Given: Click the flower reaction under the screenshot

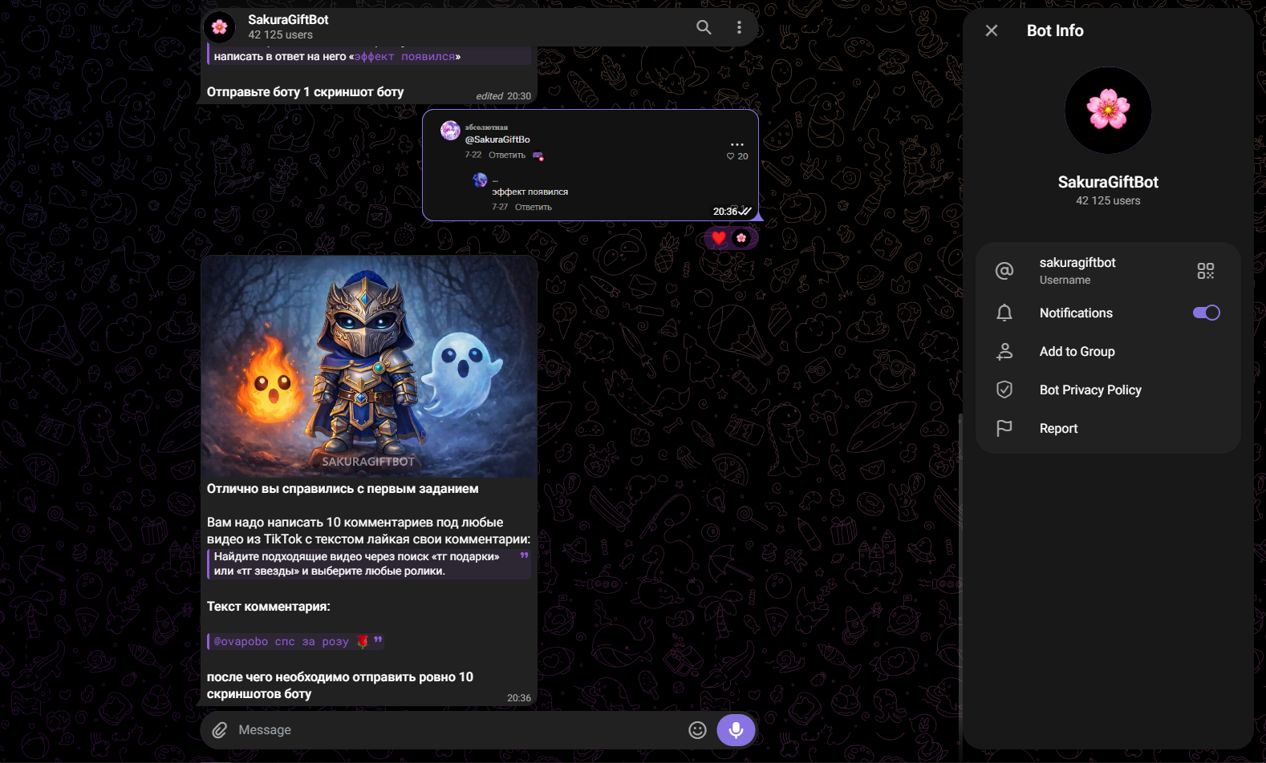Looking at the screenshot, I should (741, 238).
